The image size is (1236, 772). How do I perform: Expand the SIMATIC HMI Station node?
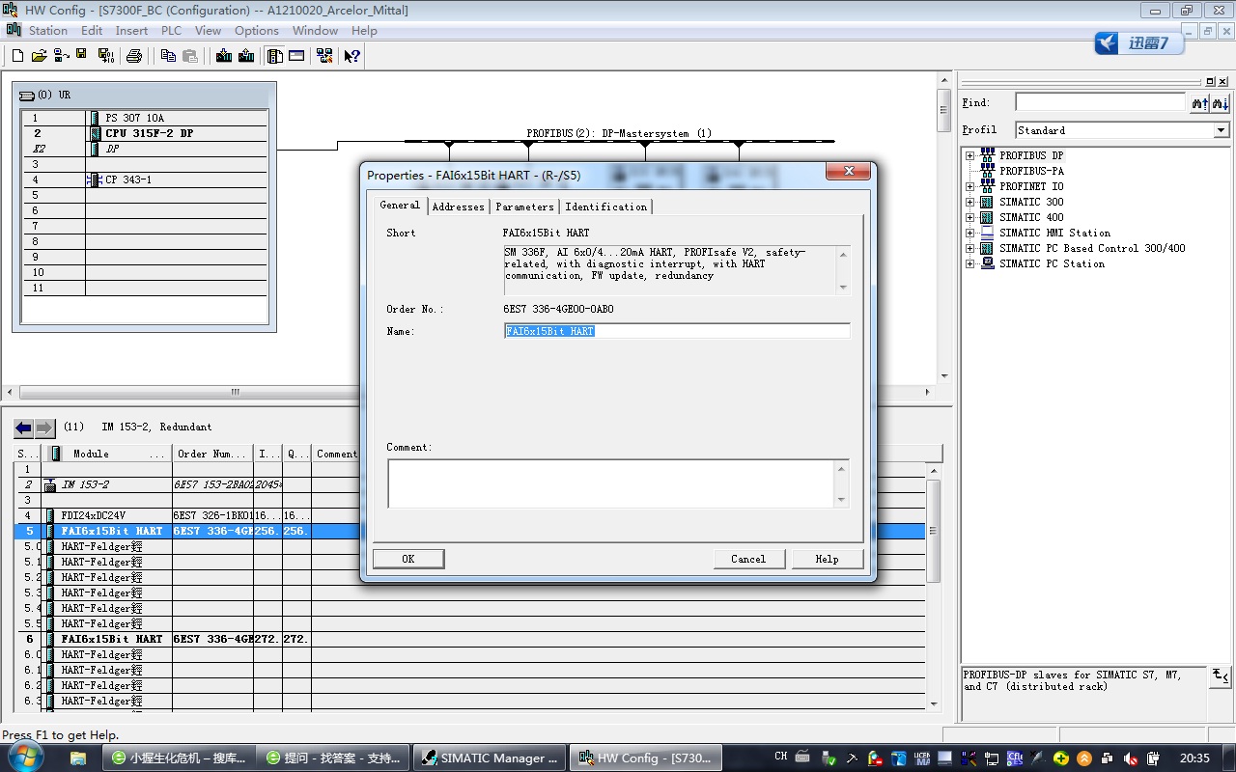coord(969,233)
